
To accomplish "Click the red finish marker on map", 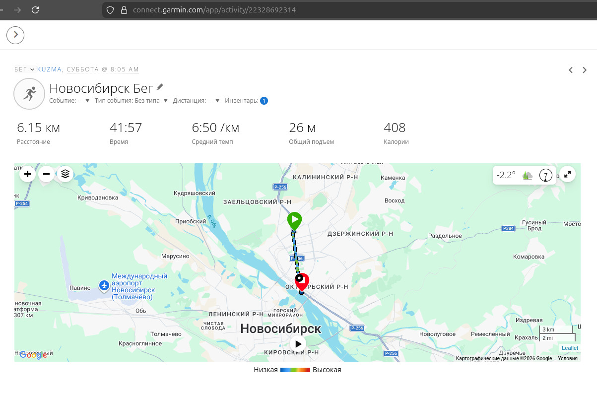I will click(302, 282).
